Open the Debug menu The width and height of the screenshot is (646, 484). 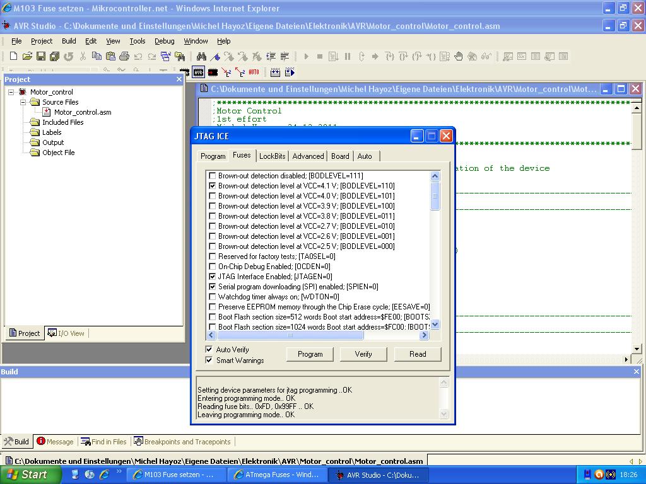165,41
